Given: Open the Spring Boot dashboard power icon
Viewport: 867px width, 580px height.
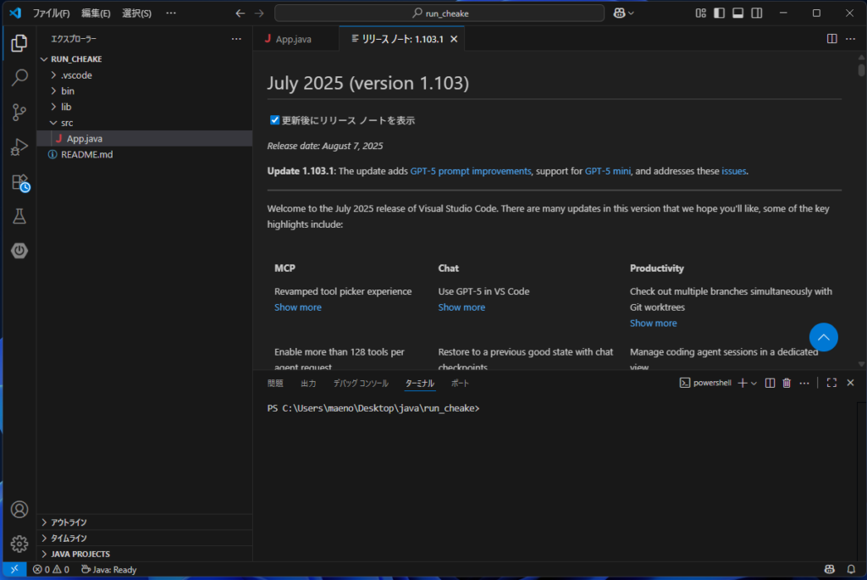Looking at the screenshot, I should (x=19, y=251).
